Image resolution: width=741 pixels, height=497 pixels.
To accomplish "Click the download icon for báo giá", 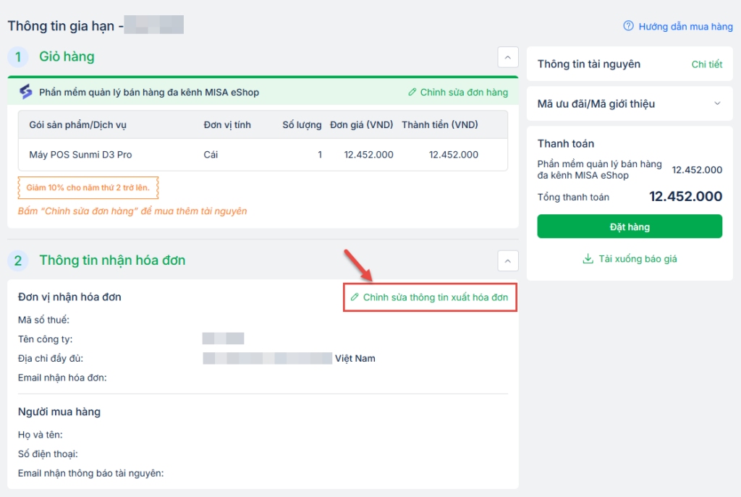I will [588, 258].
